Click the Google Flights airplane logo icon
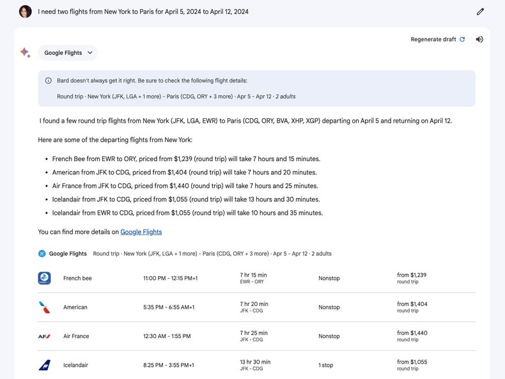Viewport: 505px width, 379px height. (42, 254)
